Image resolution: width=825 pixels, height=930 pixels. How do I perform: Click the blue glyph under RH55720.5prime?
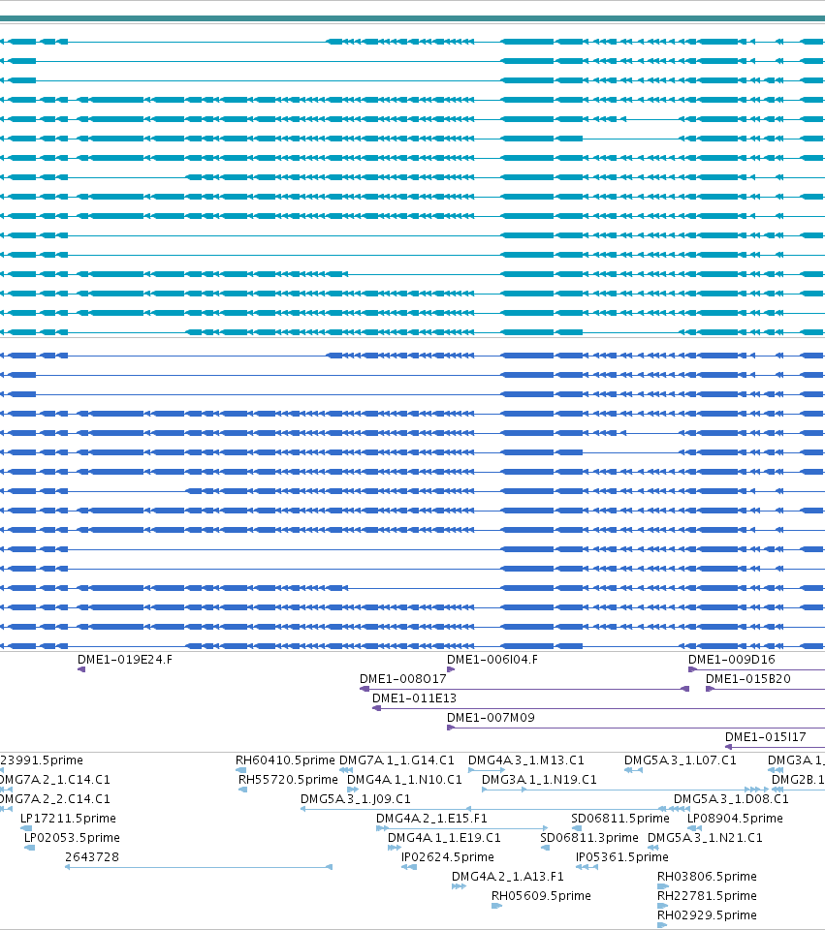pyautogui.click(x=242, y=790)
